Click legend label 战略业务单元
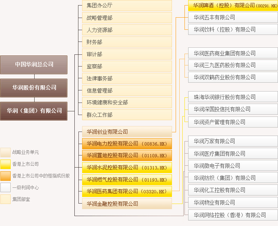 25,152
